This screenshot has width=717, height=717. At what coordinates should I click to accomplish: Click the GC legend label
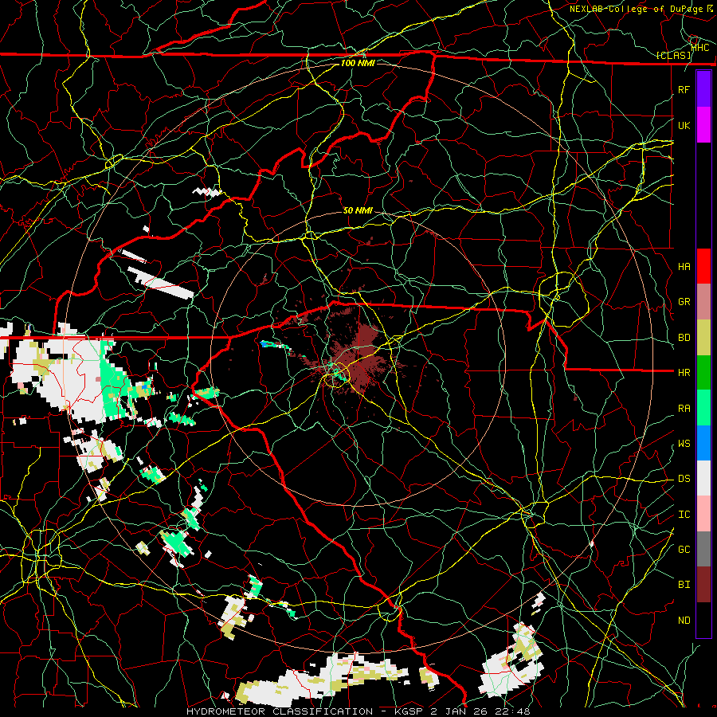[x=684, y=550]
